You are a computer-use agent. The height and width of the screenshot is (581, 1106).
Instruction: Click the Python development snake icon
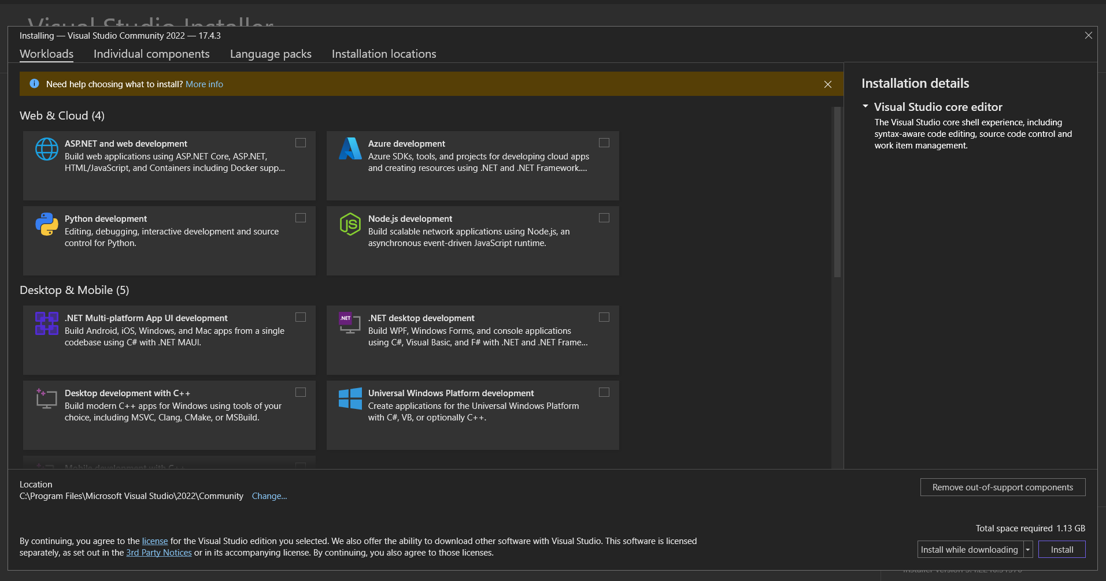click(x=47, y=224)
